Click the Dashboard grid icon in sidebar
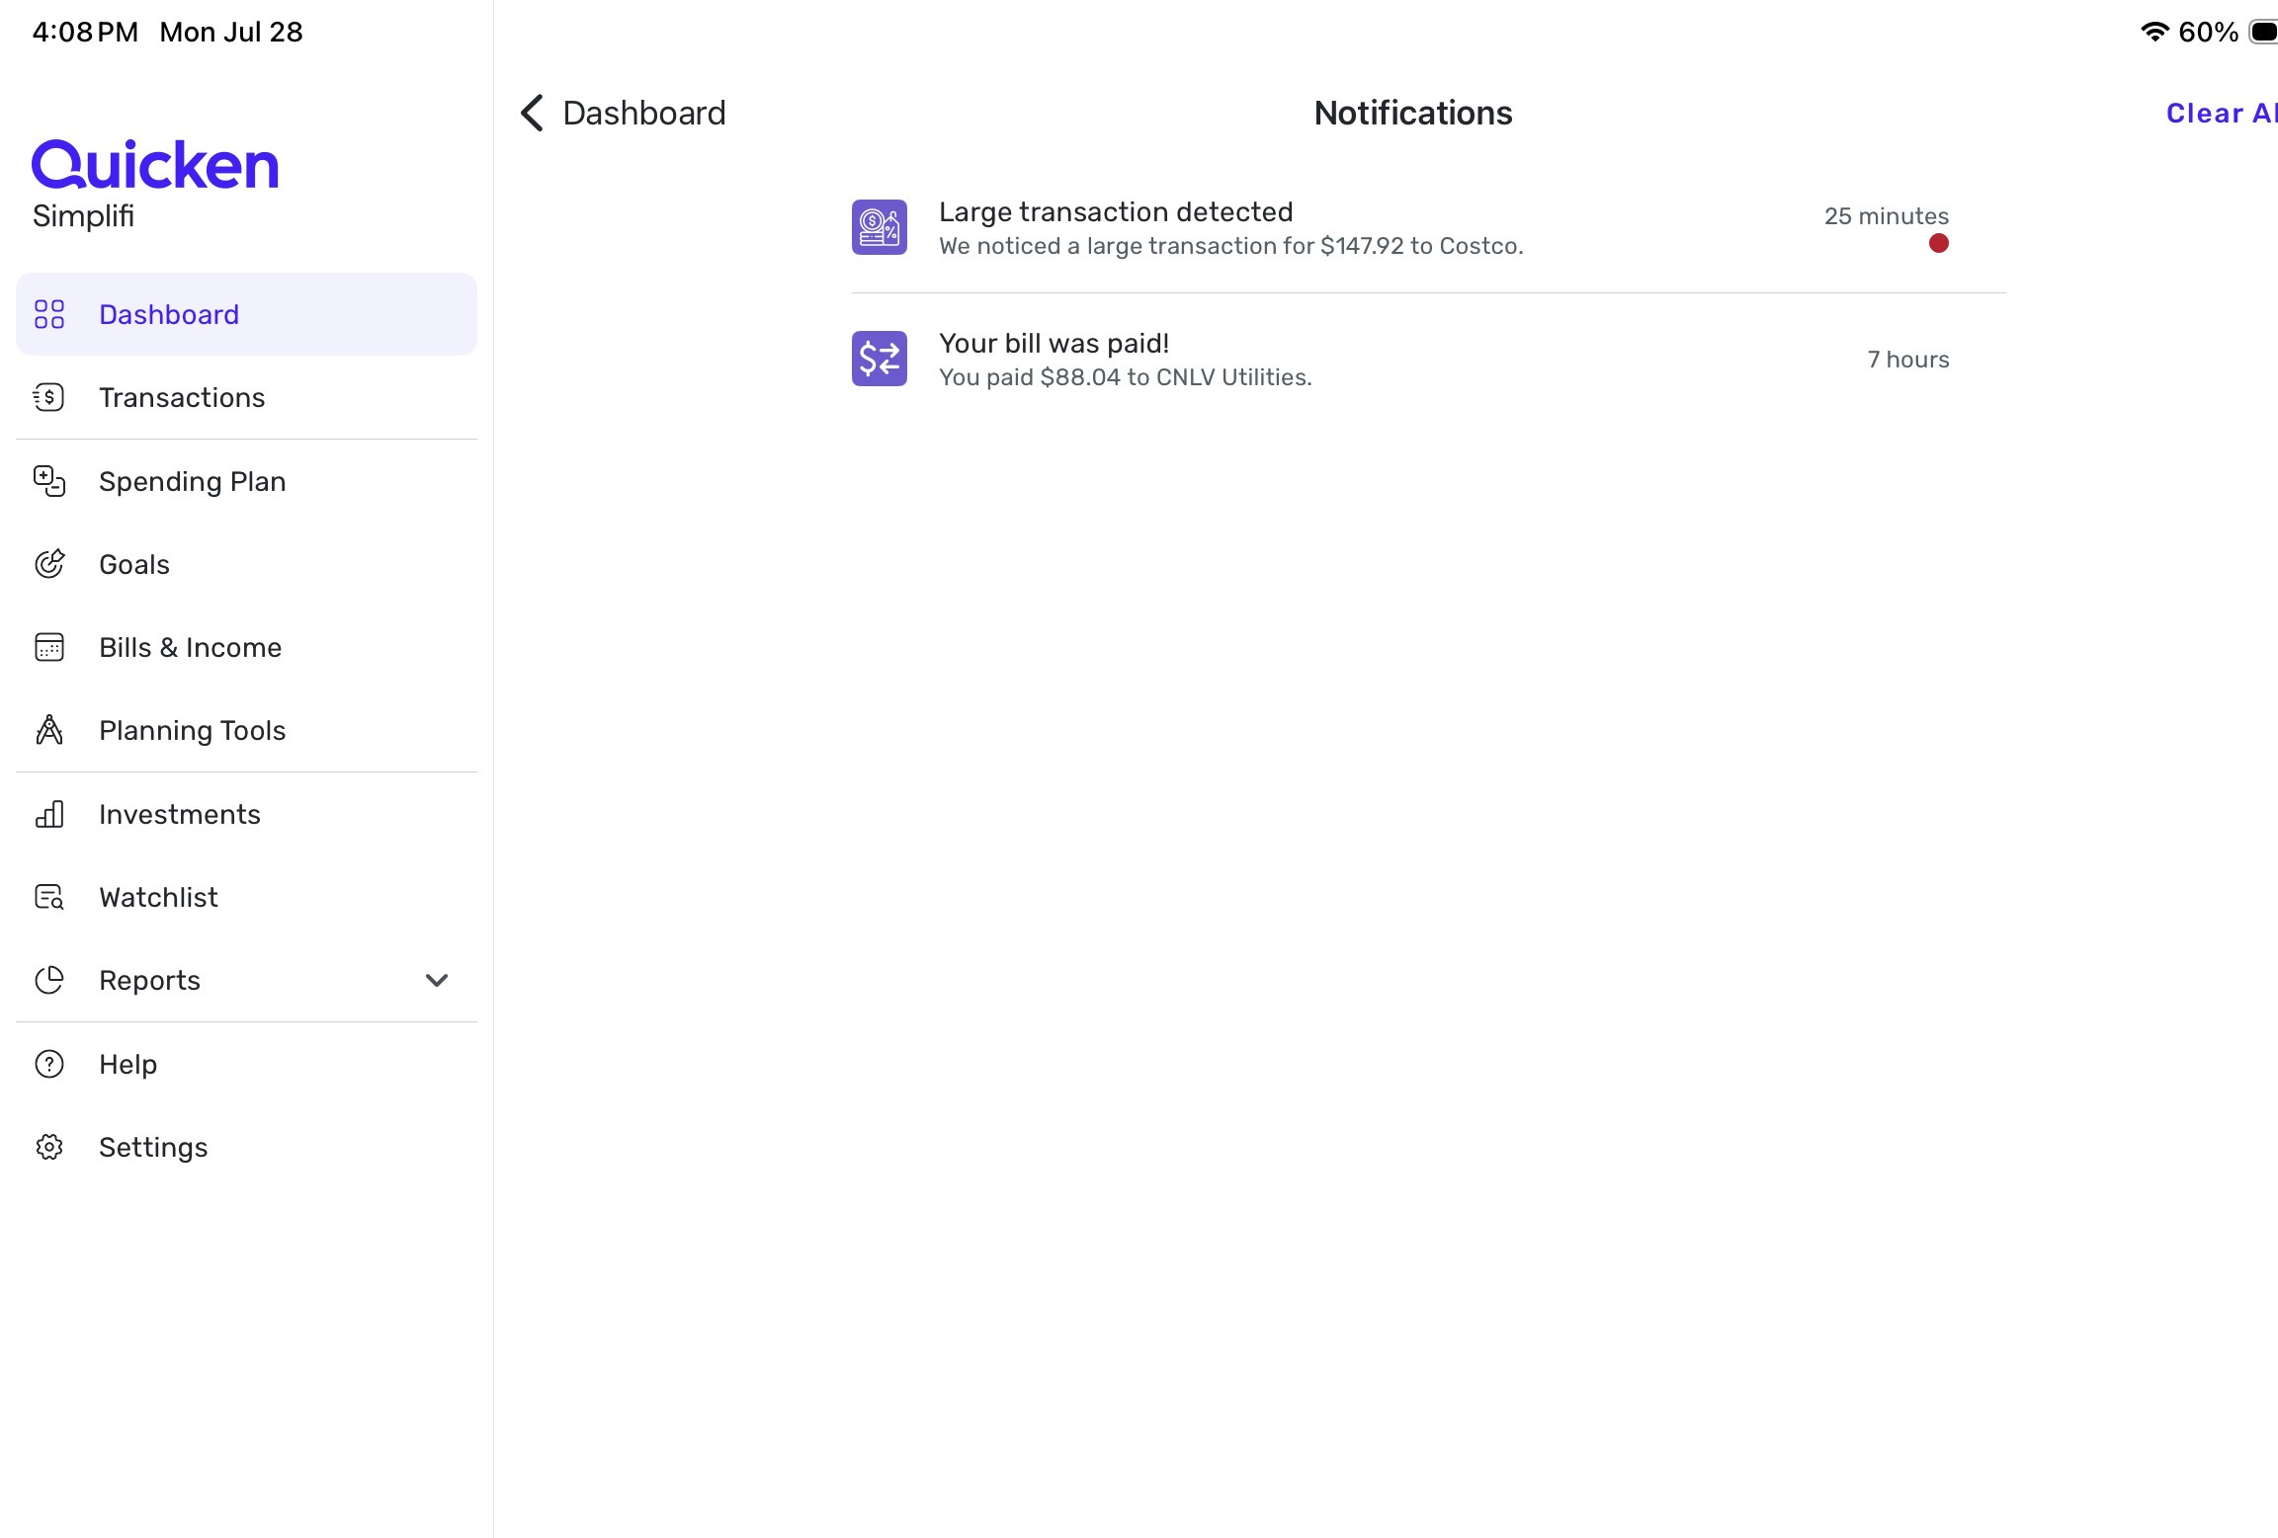 point(49,314)
